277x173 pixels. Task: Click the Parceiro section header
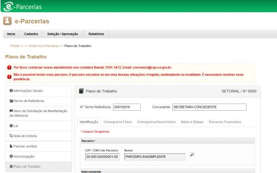168,141
